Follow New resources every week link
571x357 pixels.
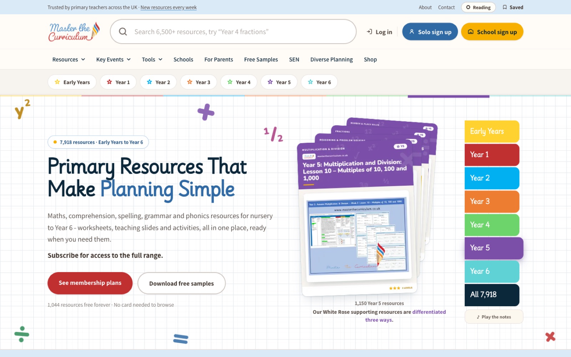click(x=168, y=7)
